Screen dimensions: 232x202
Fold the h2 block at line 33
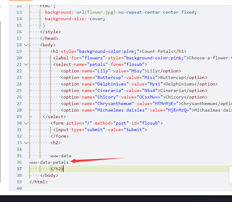pyautogui.click(x=26, y=143)
